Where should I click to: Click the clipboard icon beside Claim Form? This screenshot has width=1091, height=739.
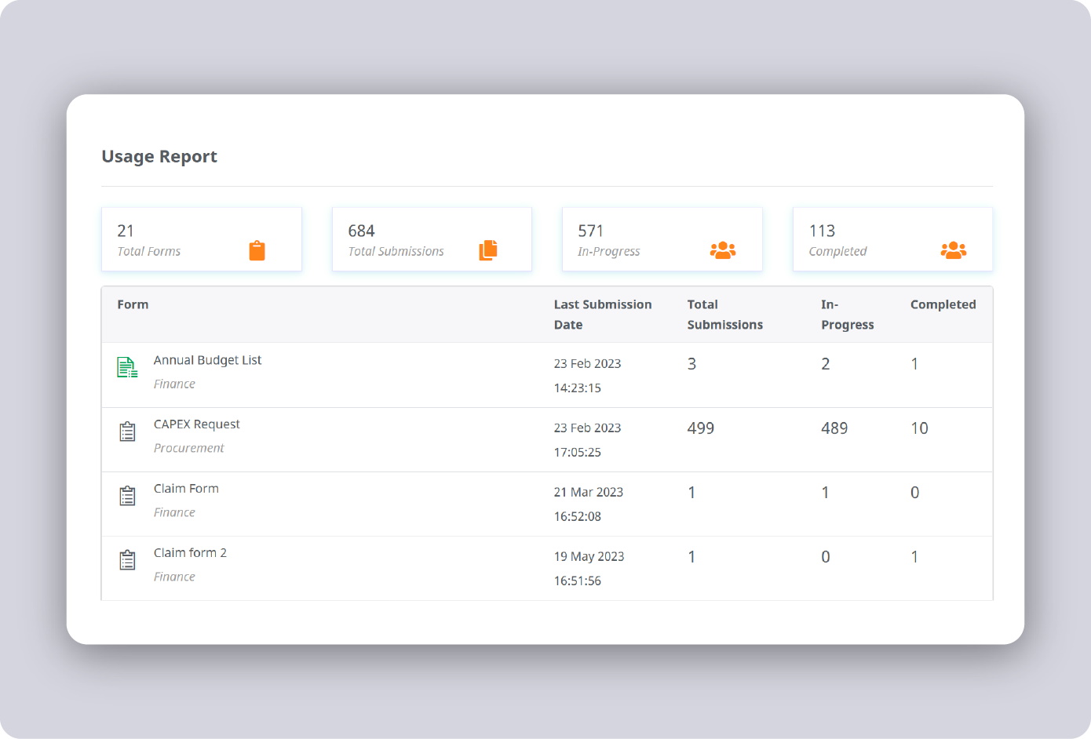click(x=127, y=495)
